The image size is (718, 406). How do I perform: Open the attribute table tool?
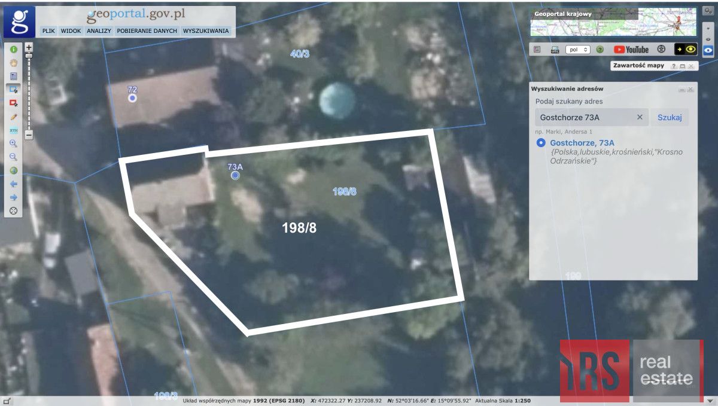pos(13,77)
